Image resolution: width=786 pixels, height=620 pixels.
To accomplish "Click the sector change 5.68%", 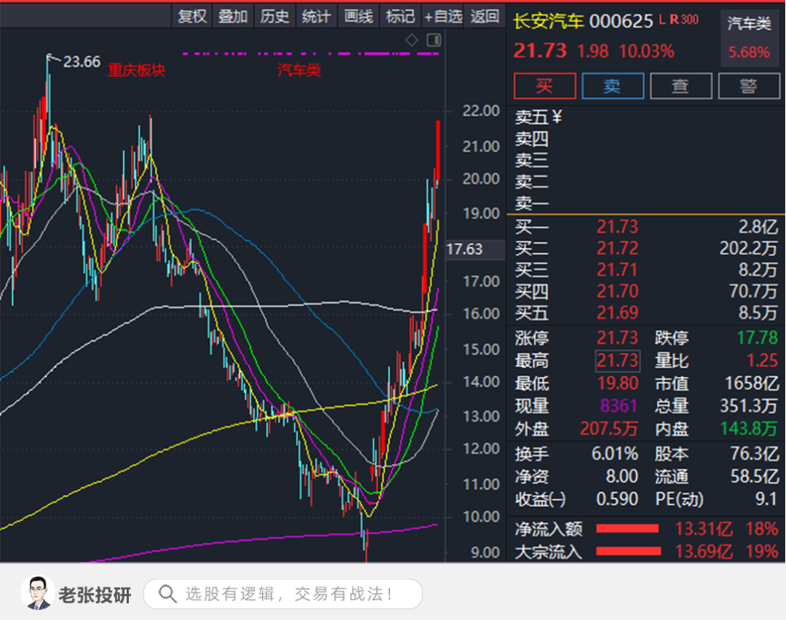I will pos(749,52).
